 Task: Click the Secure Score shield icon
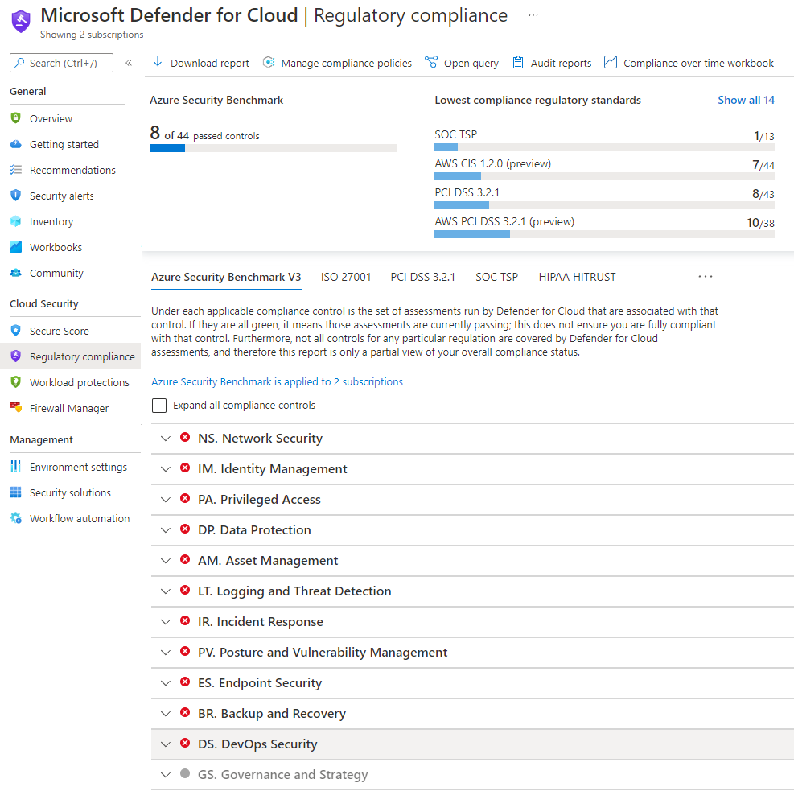coord(16,330)
